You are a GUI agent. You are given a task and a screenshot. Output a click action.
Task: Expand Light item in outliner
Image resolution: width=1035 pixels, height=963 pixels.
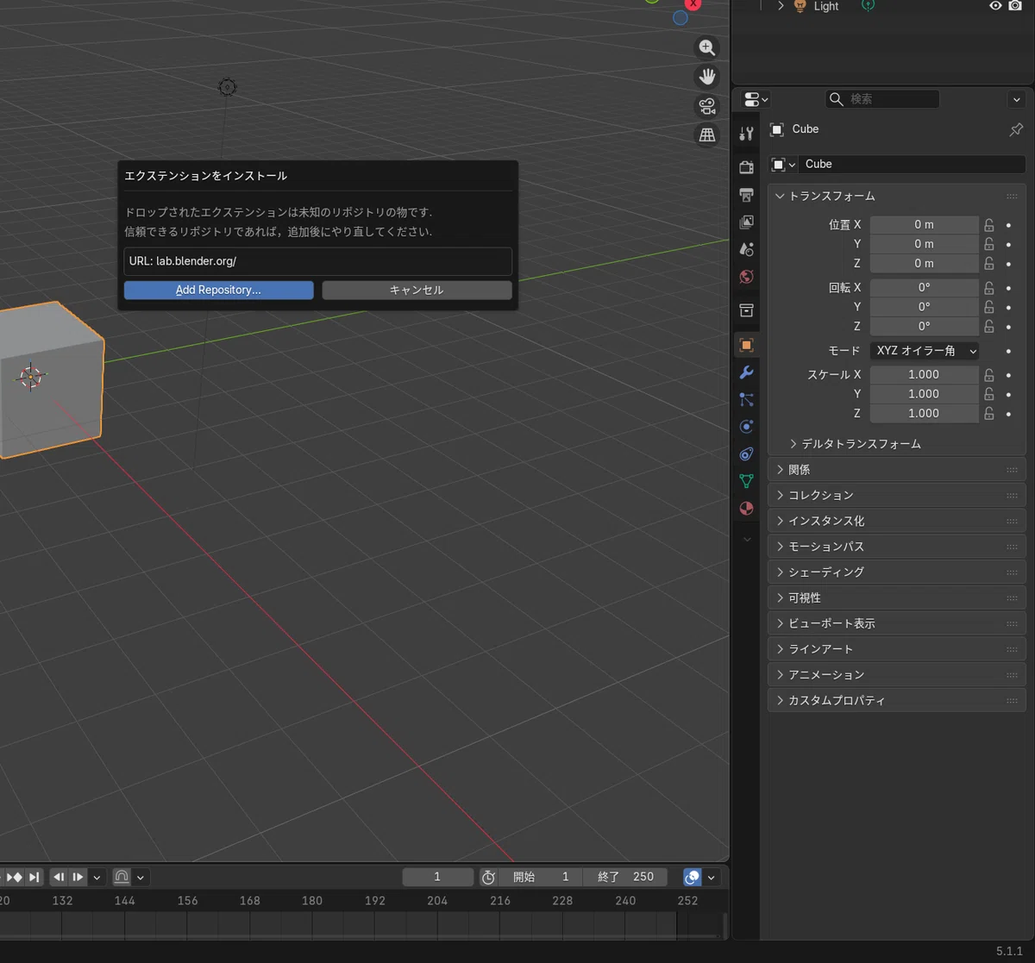click(781, 6)
